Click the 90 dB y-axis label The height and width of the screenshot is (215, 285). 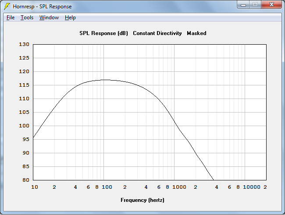tap(26, 153)
